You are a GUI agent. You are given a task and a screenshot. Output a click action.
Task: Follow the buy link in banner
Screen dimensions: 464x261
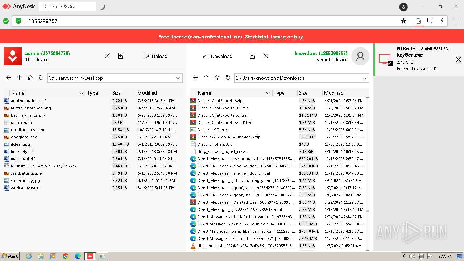[x=298, y=37]
